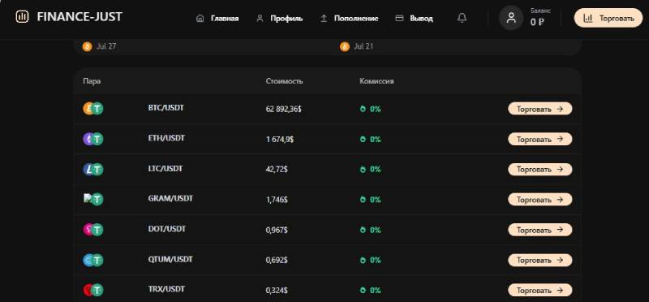This screenshot has height=302, width=649.
Task: Click the header Торговать button
Action: tap(608, 18)
